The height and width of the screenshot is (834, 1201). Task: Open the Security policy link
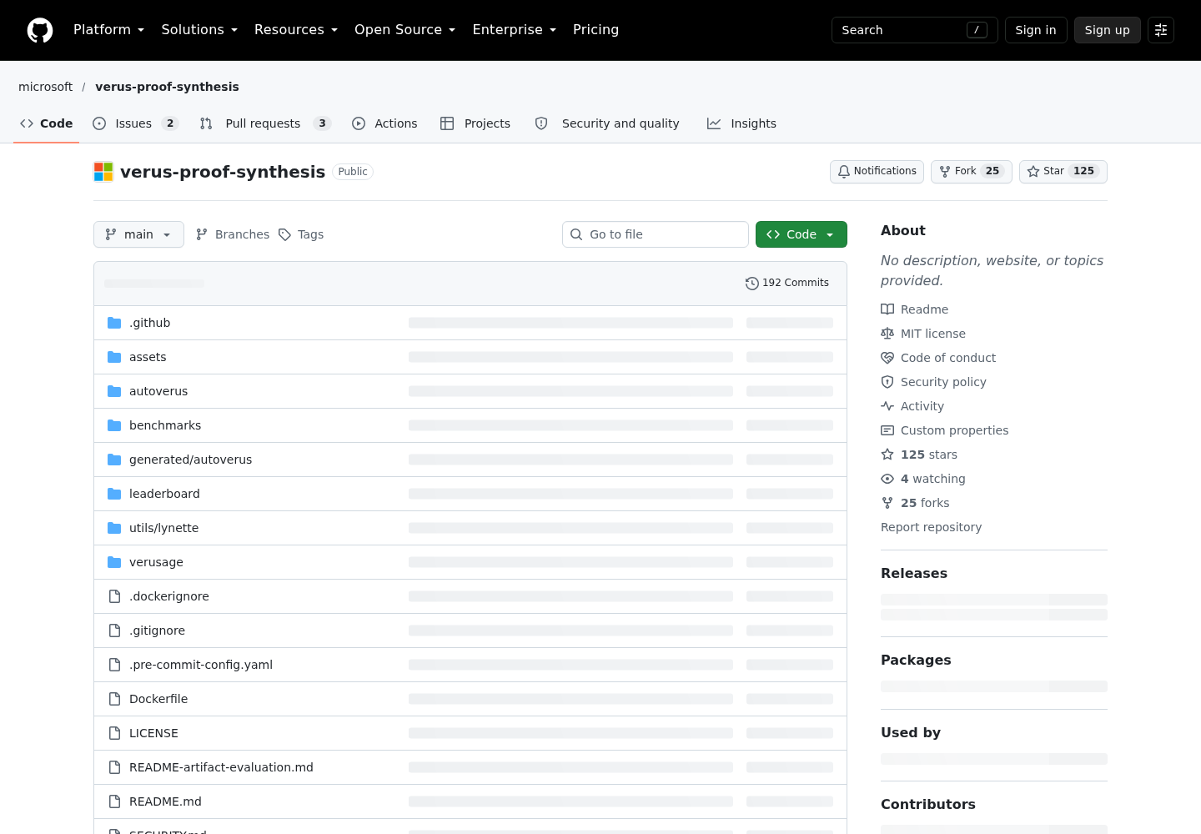tap(933, 382)
